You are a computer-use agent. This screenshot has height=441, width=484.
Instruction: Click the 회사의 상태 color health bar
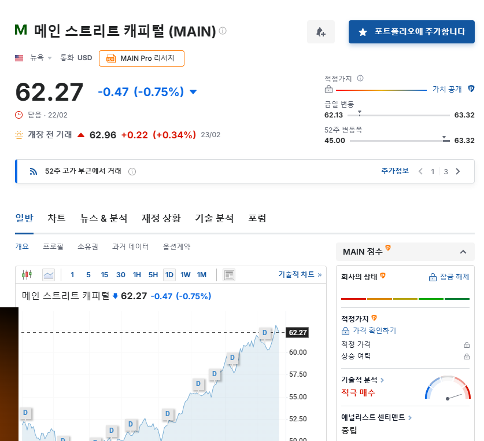405,299
